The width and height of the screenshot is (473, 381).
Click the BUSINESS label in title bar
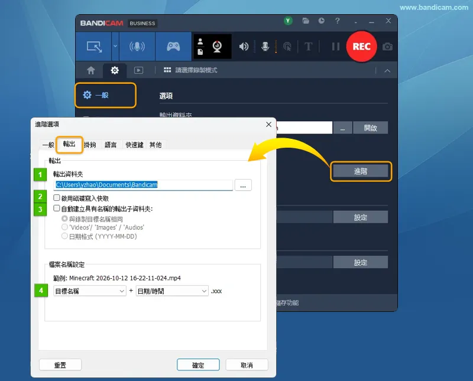point(142,23)
